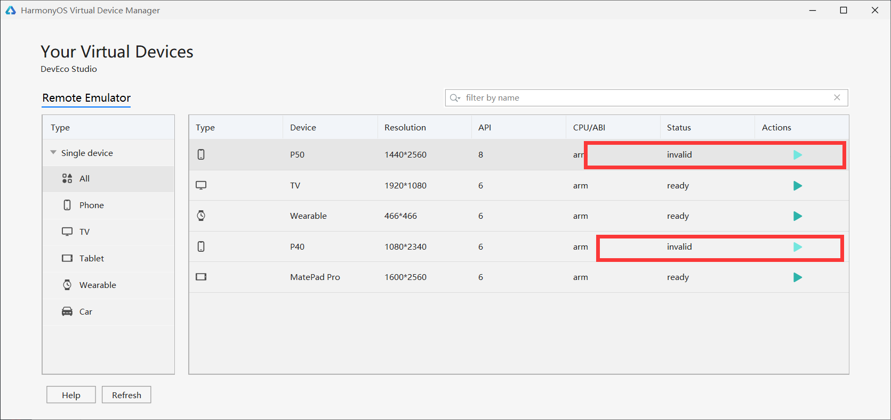Maximize the Virtual Device Manager window
Image resolution: width=891 pixels, height=420 pixels.
pyautogui.click(x=844, y=10)
